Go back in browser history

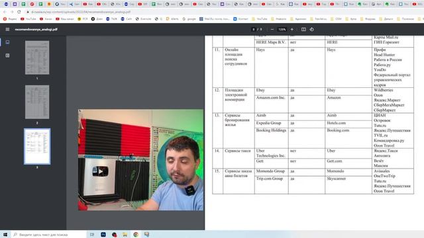[5, 12]
